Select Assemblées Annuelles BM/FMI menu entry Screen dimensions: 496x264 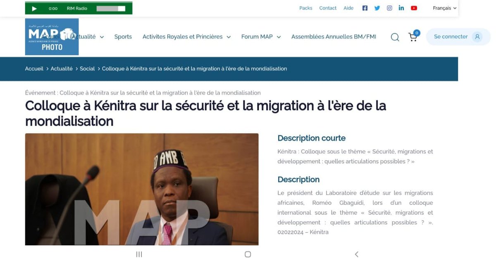pyautogui.click(x=333, y=36)
